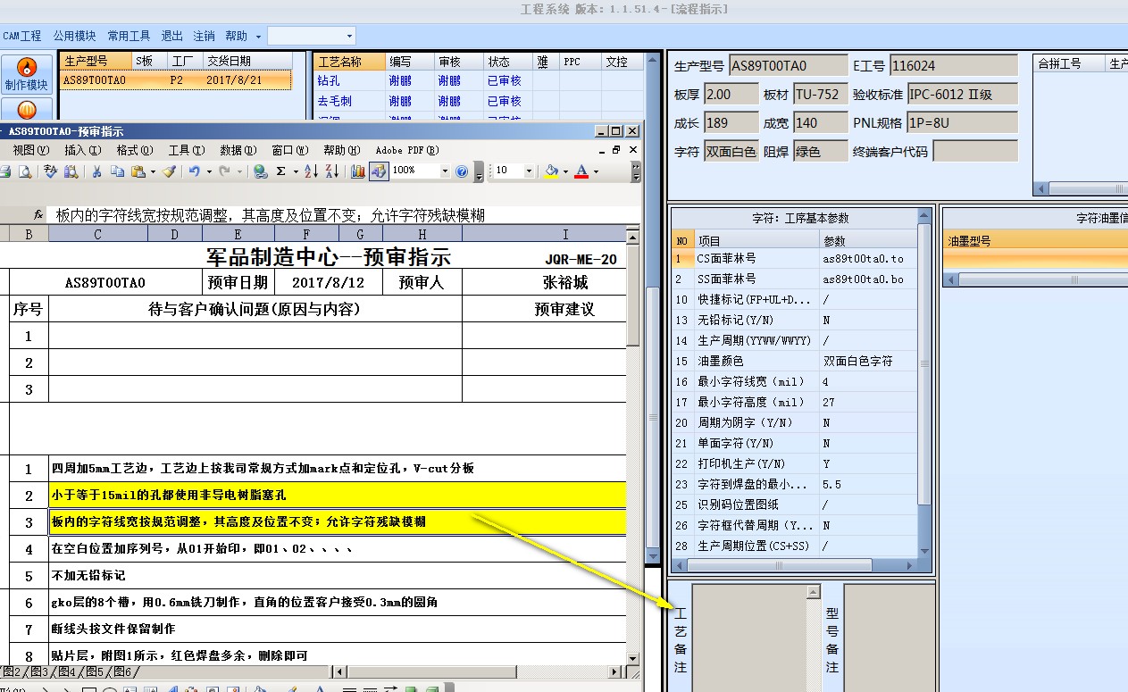The image size is (1128, 692).
Task: Select the 打印机生产(Y/N) parameter row
Action: [794, 464]
